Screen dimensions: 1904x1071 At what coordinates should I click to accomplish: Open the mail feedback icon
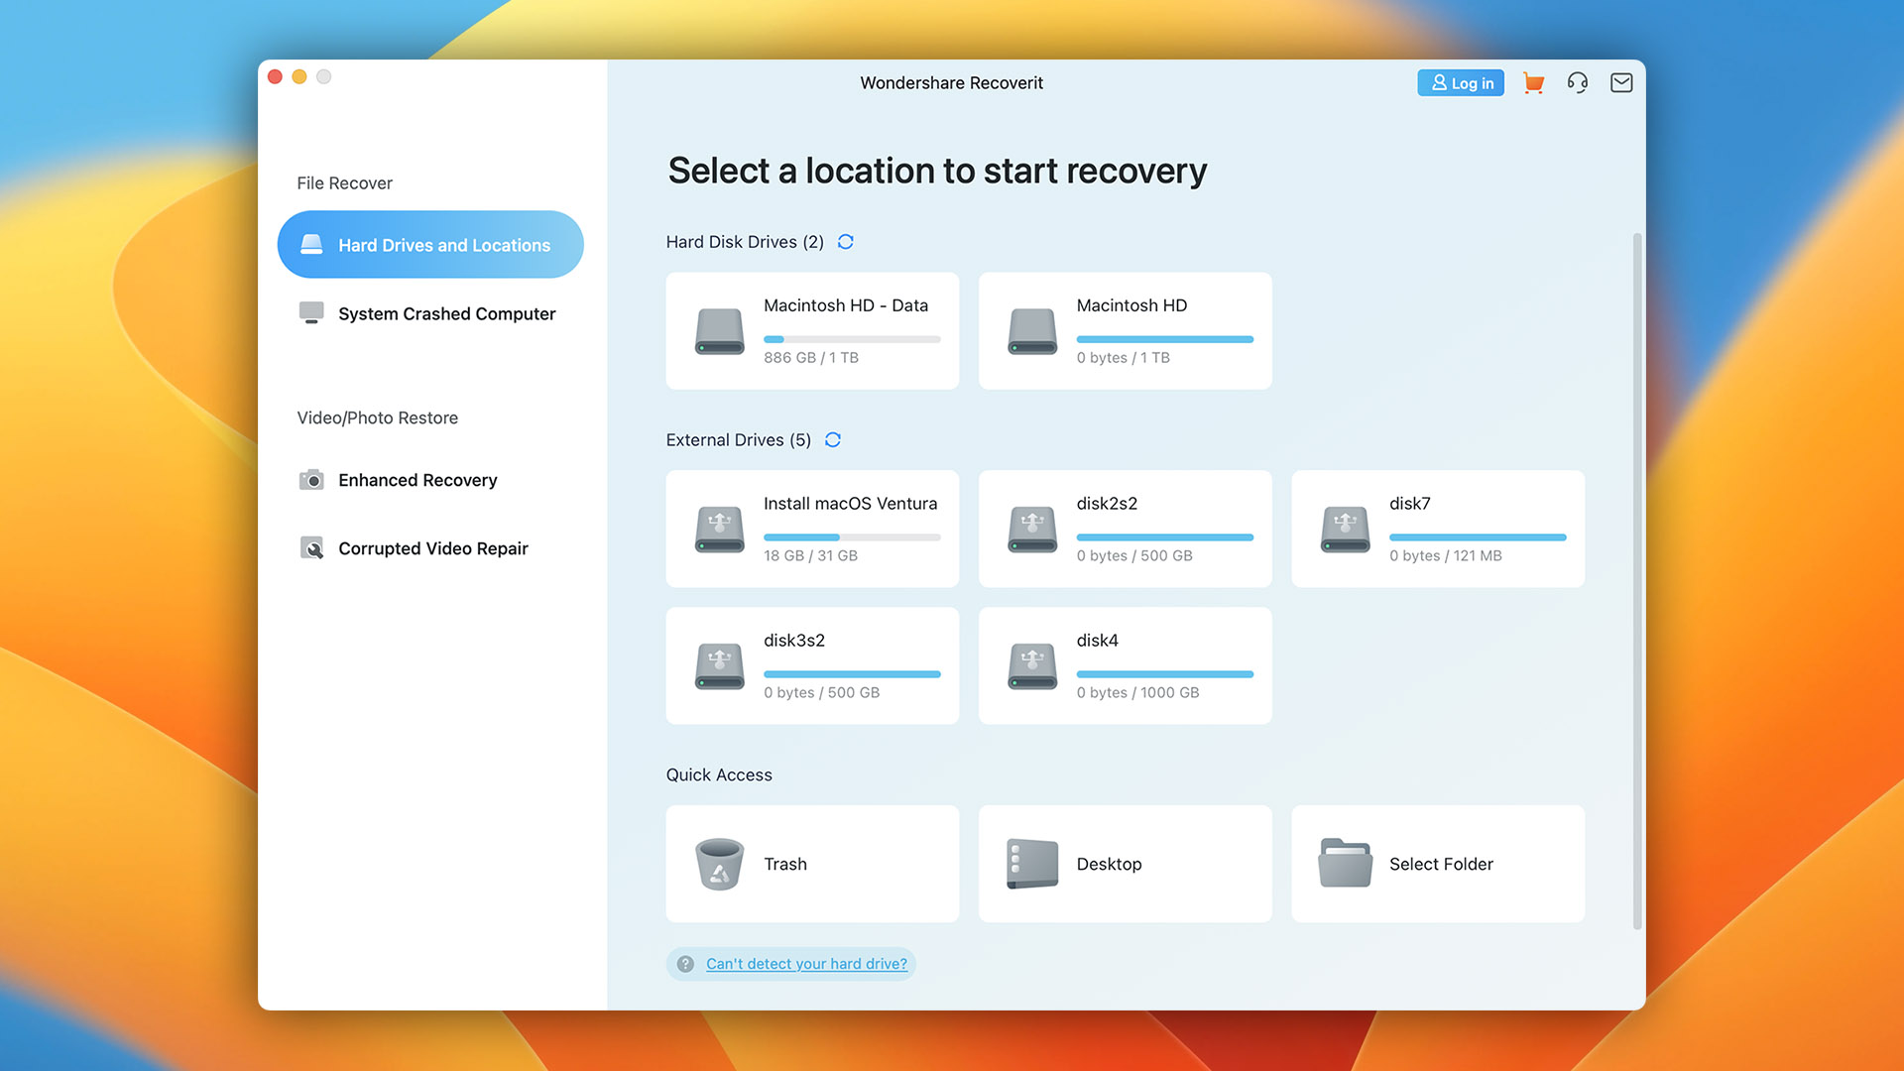point(1621,83)
